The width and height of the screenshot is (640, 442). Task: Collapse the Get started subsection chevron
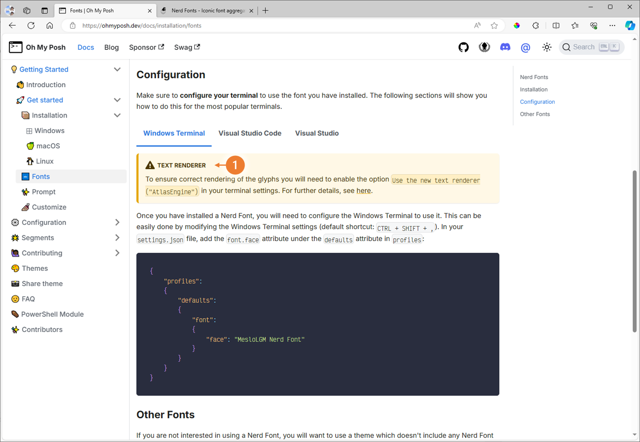117,100
